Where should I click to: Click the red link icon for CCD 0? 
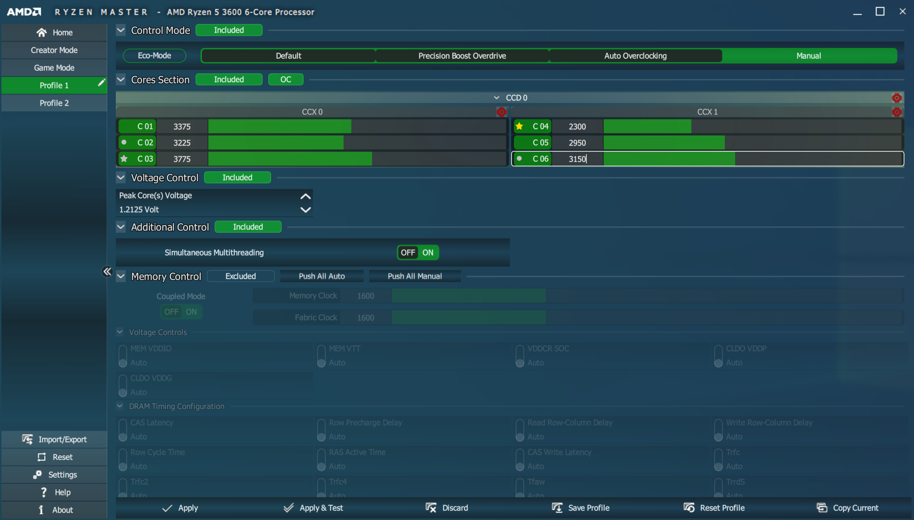pyautogui.click(x=897, y=98)
